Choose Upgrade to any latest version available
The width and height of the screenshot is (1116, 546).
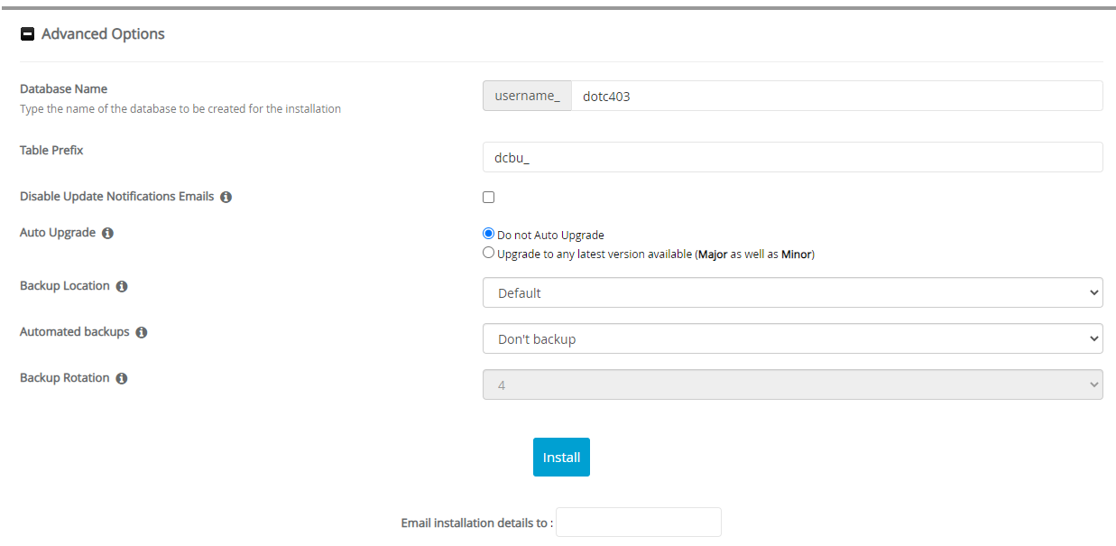(488, 253)
